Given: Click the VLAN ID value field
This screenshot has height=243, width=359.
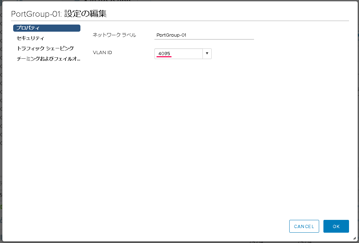Looking at the screenshot, I should [179, 54].
